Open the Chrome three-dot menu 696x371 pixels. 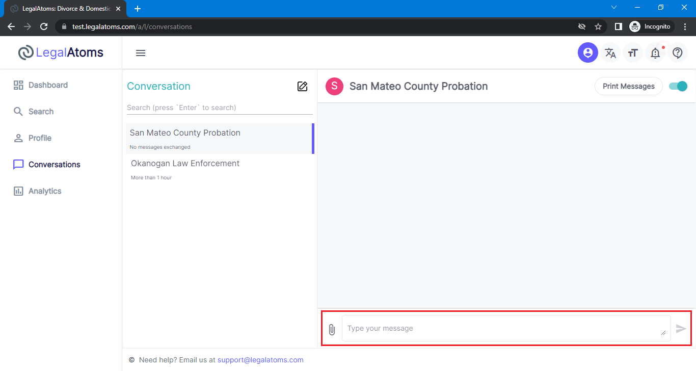[685, 26]
